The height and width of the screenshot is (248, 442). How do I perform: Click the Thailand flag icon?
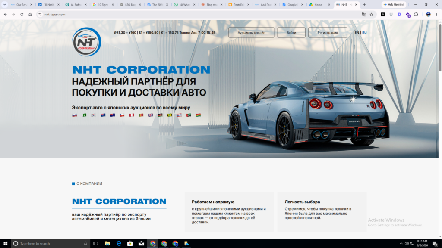(179, 115)
